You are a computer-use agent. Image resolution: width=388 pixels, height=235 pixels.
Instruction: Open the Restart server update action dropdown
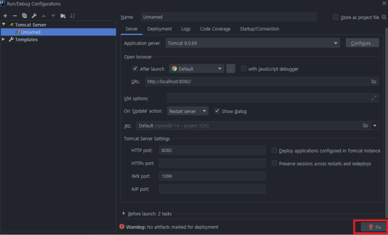(x=188, y=111)
